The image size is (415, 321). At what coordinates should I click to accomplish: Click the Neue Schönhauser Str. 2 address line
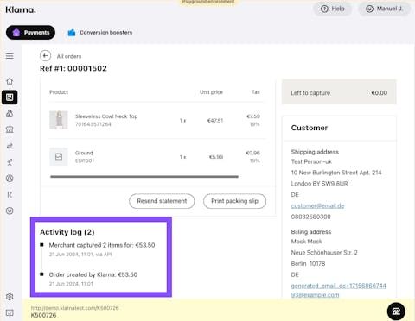coord(324,253)
